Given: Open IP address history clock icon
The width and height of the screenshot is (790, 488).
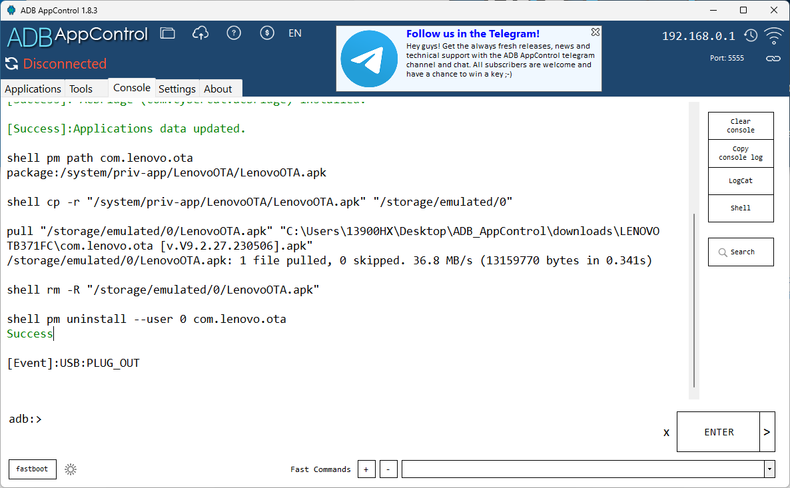Looking at the screenshot, I should point(751,35).
